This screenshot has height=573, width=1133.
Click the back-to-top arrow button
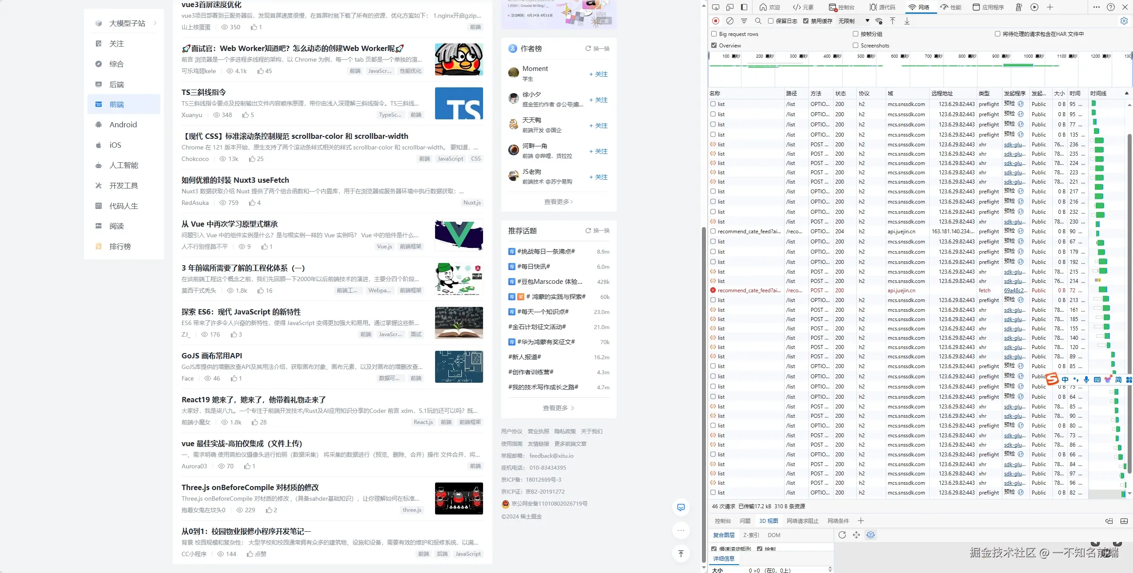pyautogui.click(x=681, y=553)
